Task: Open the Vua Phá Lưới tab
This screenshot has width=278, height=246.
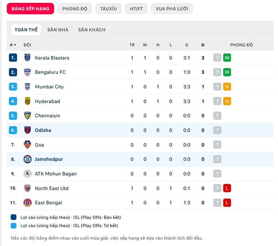Action: point(172,9)
